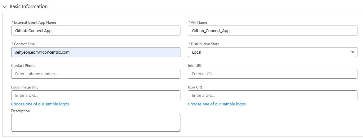Focus the External Client App Name field
This screenshot has width=363, height=139.
point(95,31)
